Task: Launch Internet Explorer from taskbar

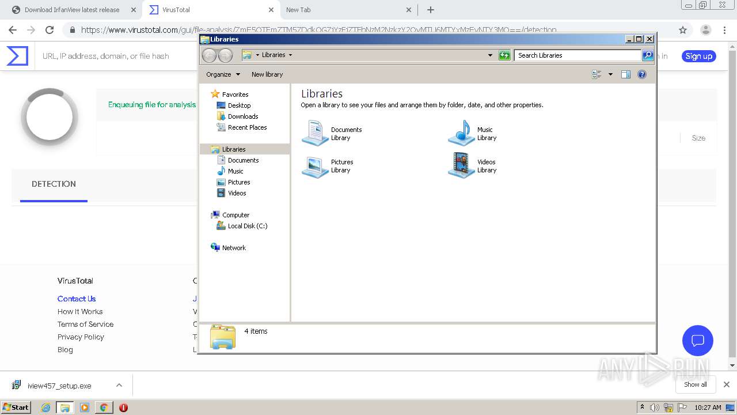Action: click(46, 408)
